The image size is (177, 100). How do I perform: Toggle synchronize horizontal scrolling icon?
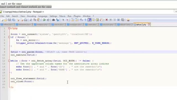(x=76, y=20)
